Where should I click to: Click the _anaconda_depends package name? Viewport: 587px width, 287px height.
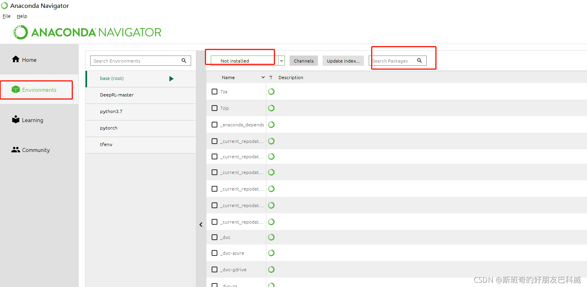242,125
